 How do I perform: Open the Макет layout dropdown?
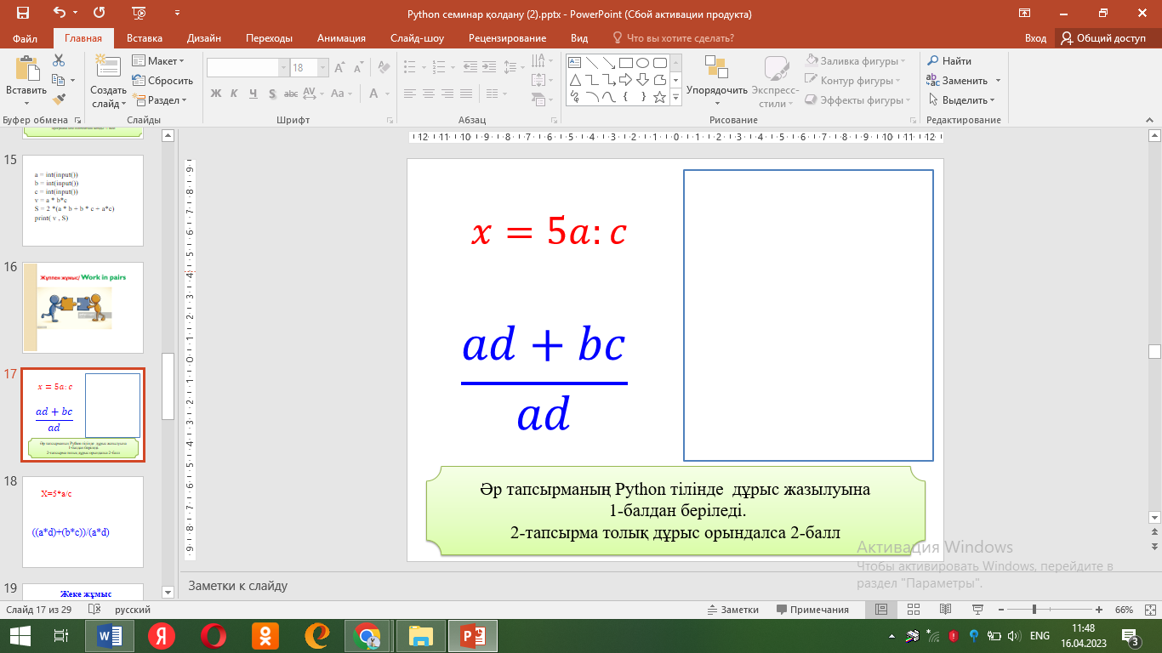coord(158,61)
